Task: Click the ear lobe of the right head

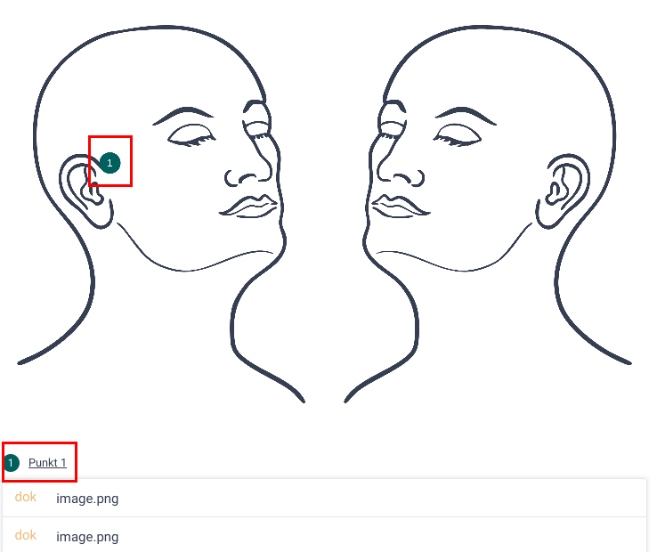Action: pyautogui.click(x=546, y=217)
